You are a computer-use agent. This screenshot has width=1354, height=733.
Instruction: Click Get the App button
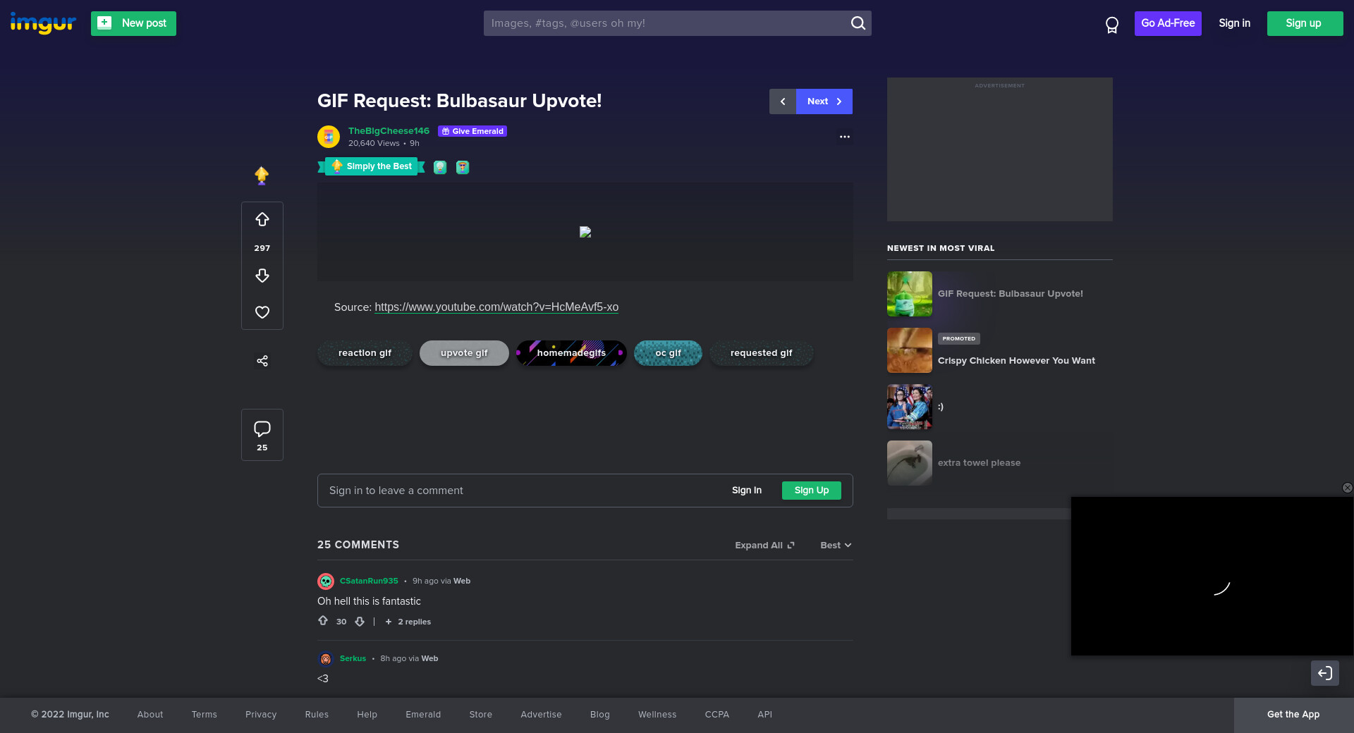click(x=1293, y=715)
